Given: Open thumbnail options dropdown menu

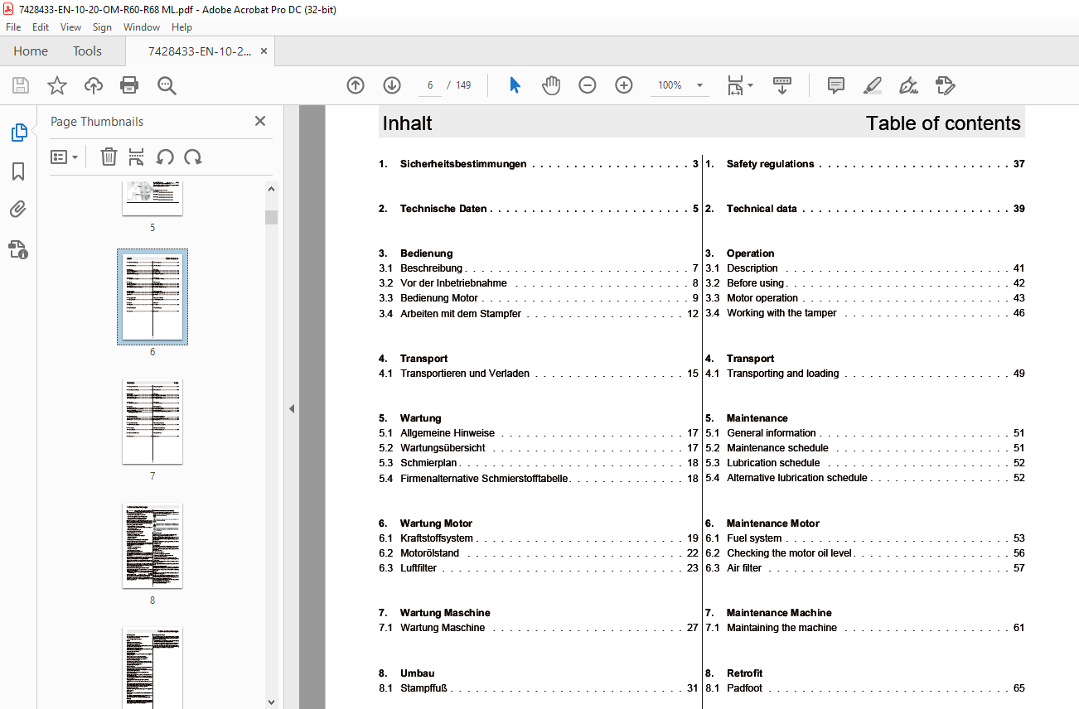Looking at the screenshot, I should [x=65, y=157].
